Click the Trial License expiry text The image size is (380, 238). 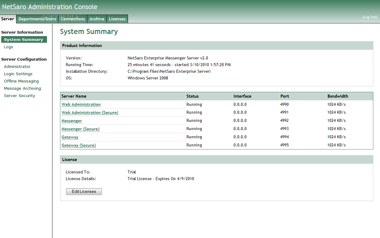coord(161,179)
